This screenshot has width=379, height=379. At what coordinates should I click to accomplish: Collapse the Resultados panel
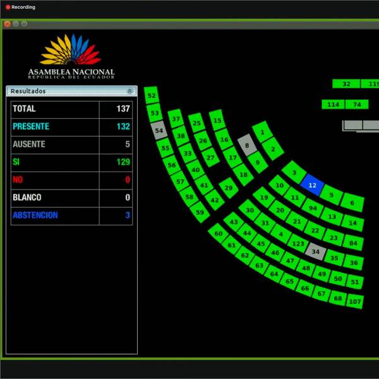tap(129, 91)
